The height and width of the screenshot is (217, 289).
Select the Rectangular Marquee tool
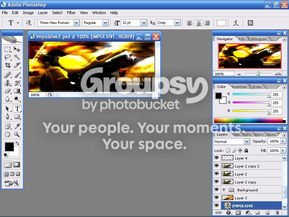pos(7,49)
